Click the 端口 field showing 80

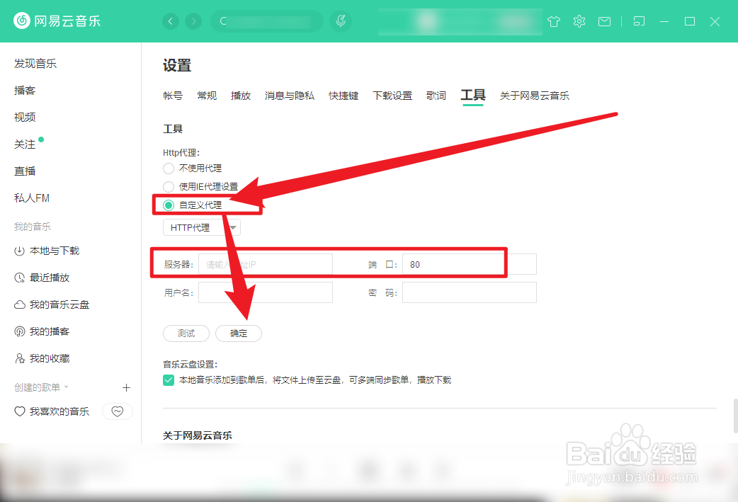tap(470, 264)
